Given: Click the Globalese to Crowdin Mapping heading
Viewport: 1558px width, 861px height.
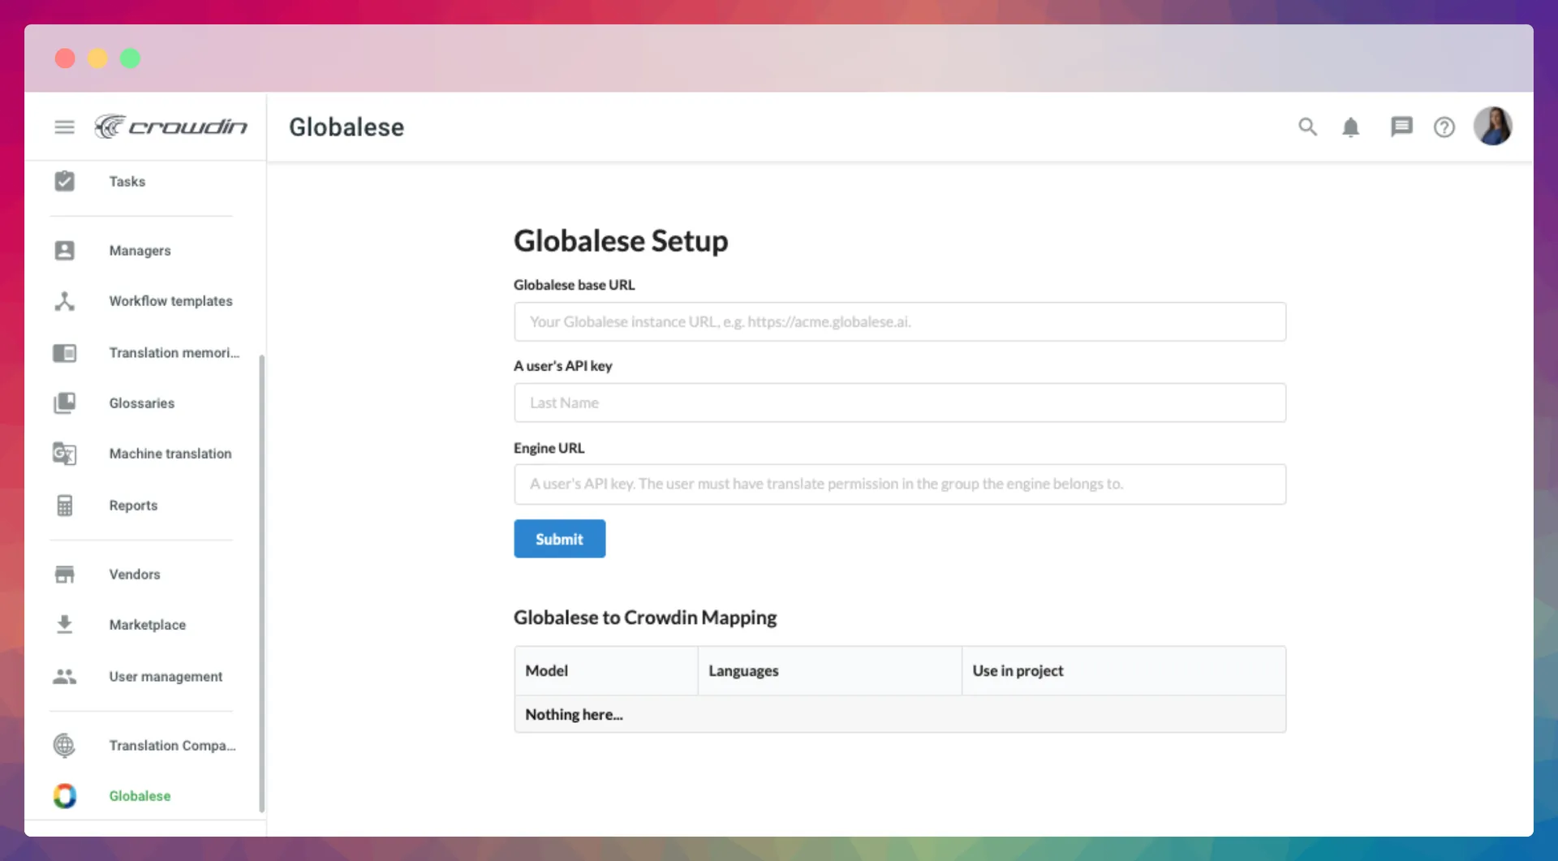Looking at the screenshot, I should [x=645, y=618].
